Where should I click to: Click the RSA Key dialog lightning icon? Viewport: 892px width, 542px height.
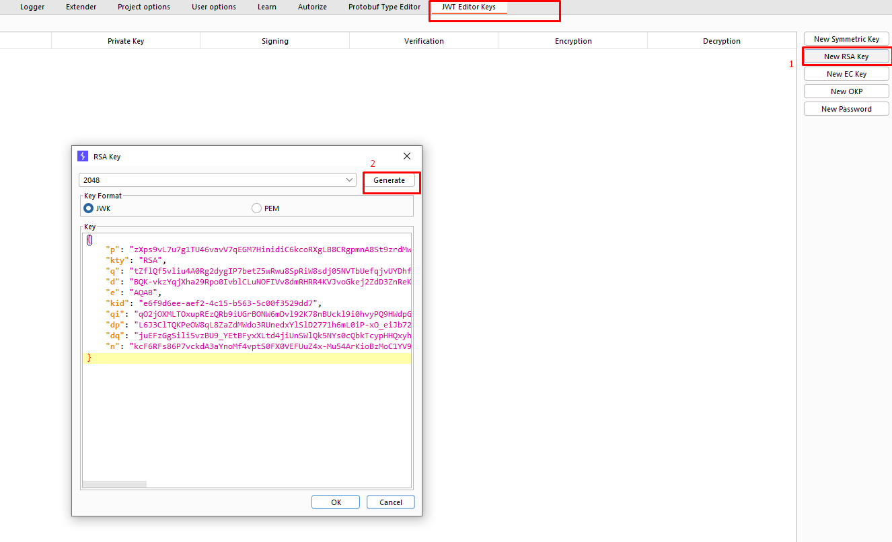(83, 156)
